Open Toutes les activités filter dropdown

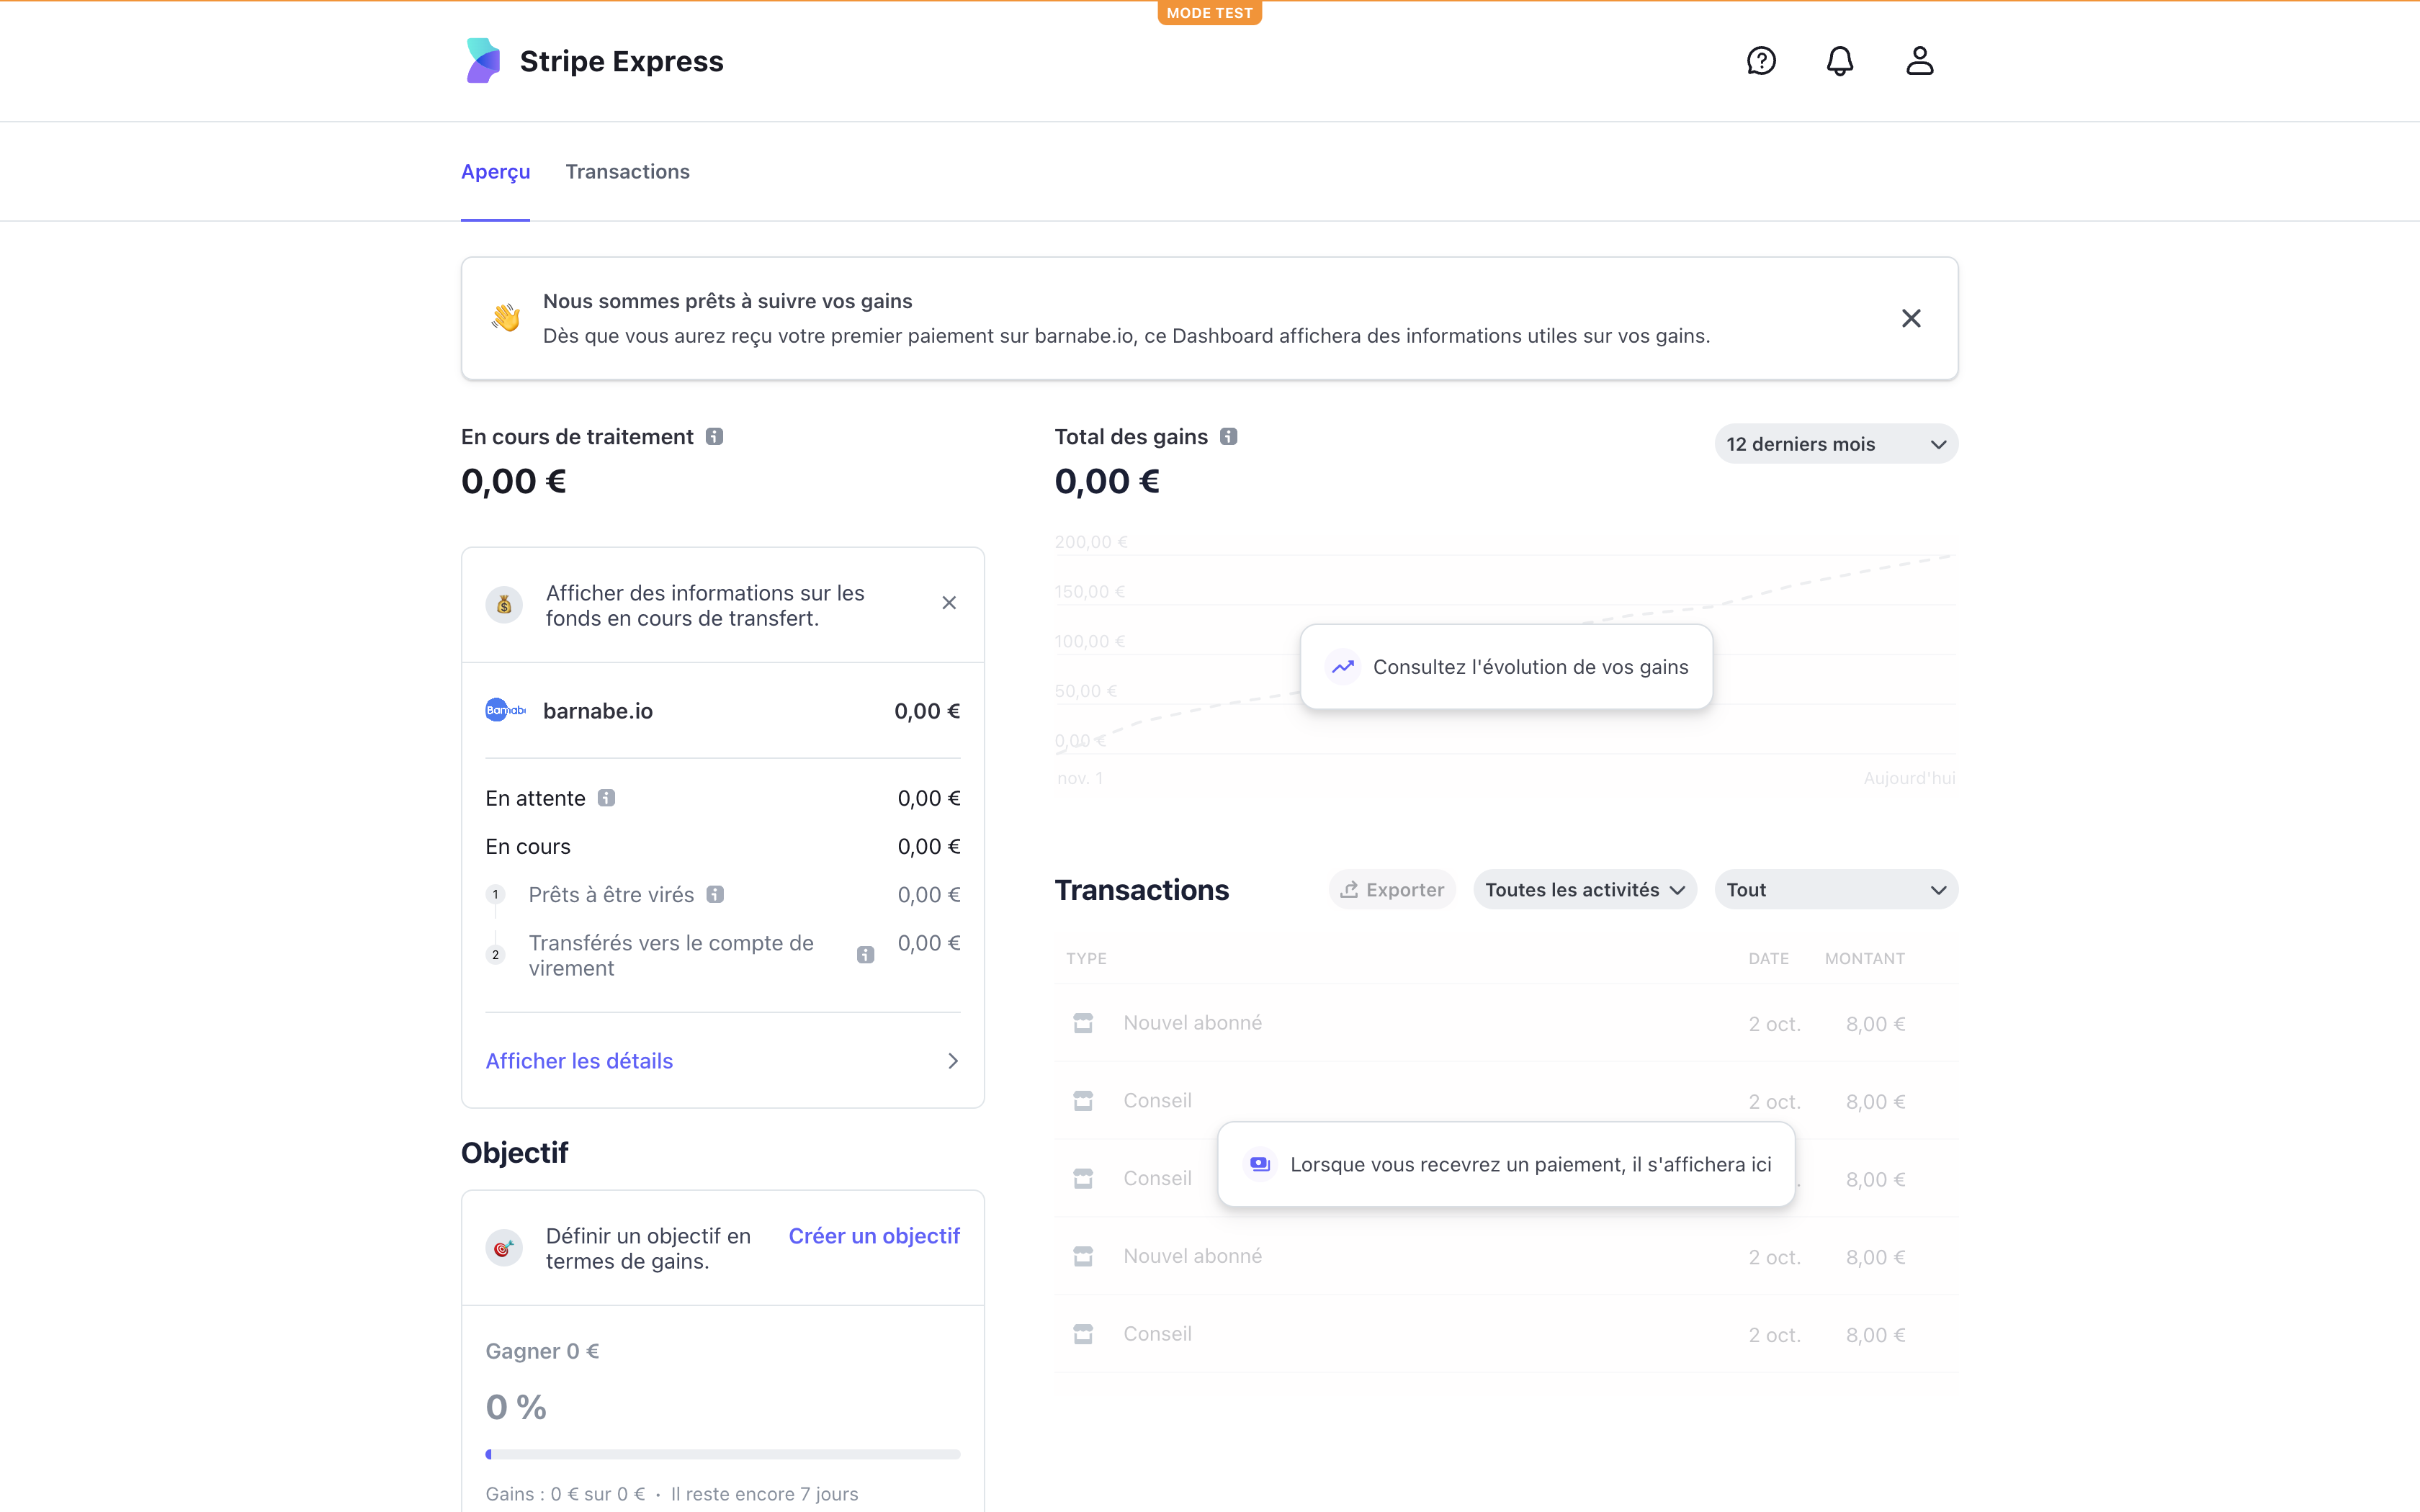coord(1585,890)
